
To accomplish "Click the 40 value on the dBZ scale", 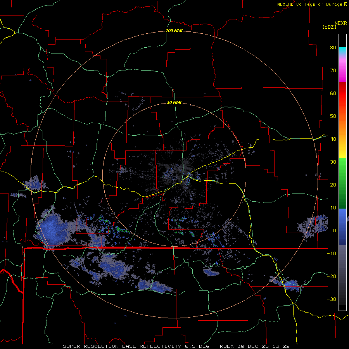I will pos(333,139).
